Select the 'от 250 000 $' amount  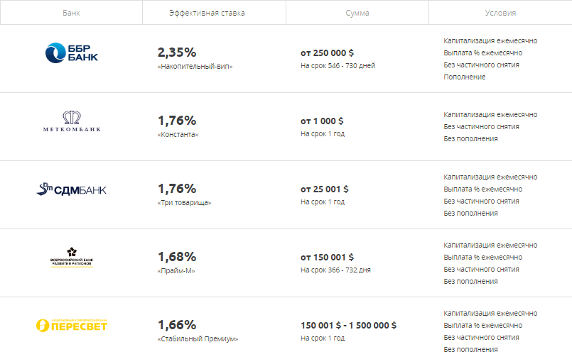click(328, 53)
